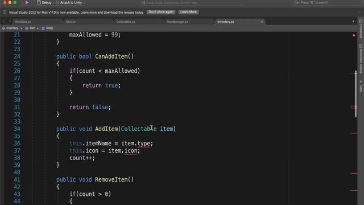Screen dimensions: 364x205
Task: Navigate back with the left arrow
Action: point(3,22)
